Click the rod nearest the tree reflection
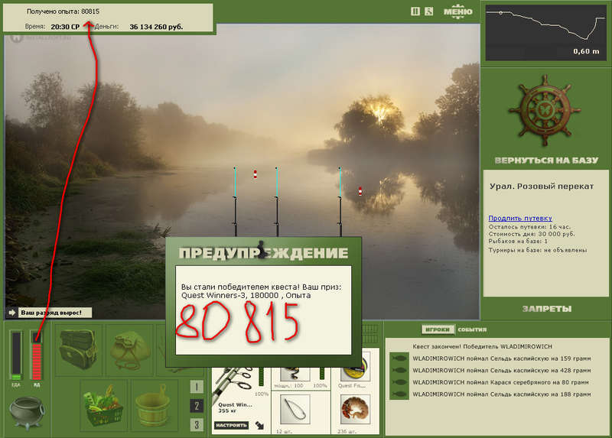This screenshot has height=438, width=612. coord(340,201)
